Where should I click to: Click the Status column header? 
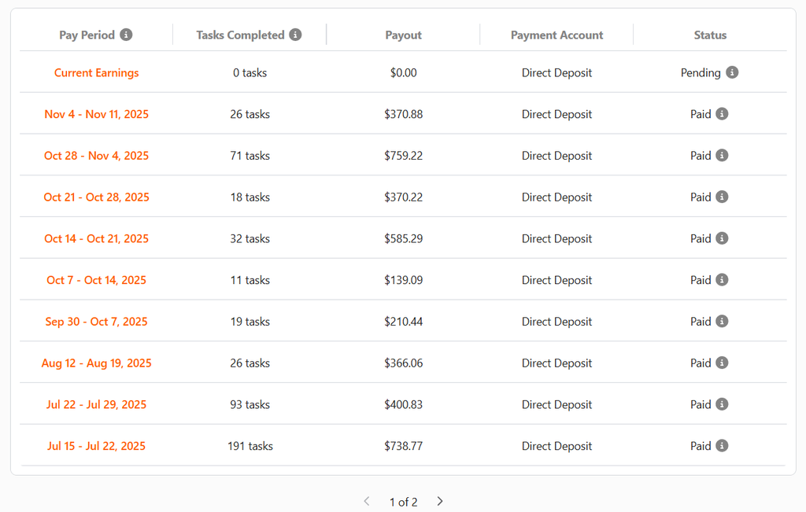coord(711,35)
